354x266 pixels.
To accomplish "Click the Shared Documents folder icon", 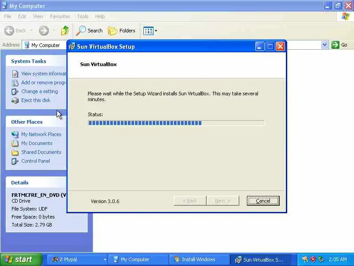I will (x=15, y=153).
